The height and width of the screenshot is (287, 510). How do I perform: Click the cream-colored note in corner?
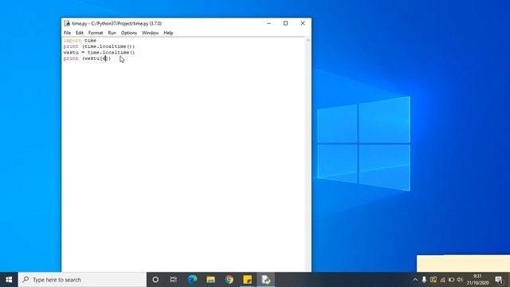(463, 263)
